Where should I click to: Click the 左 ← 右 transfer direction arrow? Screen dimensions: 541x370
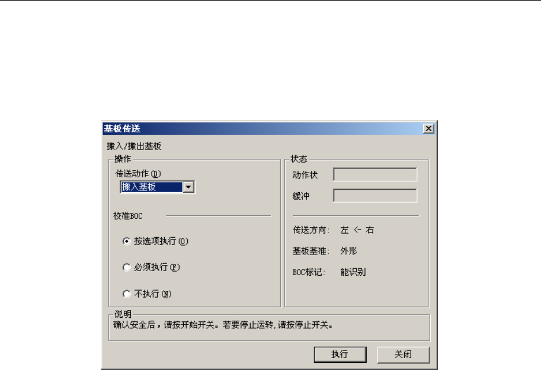tap(357, 230)
